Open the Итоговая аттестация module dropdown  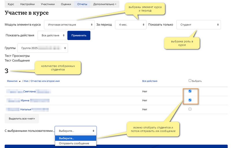pyautogui.click(x=69, y=25)
